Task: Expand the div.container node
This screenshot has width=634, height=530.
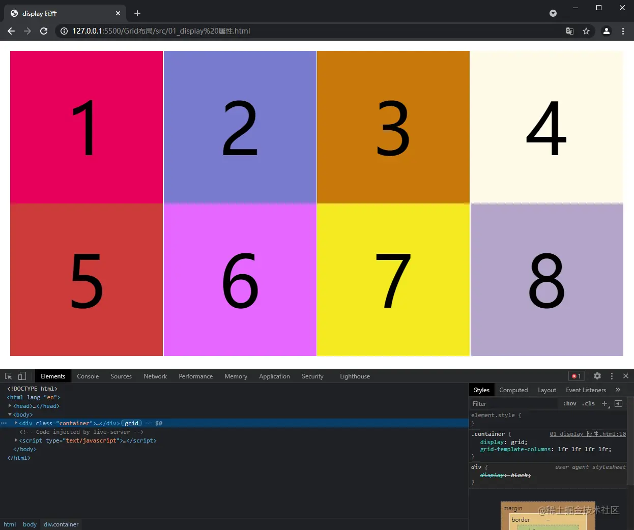Action: tap(16, 423)
